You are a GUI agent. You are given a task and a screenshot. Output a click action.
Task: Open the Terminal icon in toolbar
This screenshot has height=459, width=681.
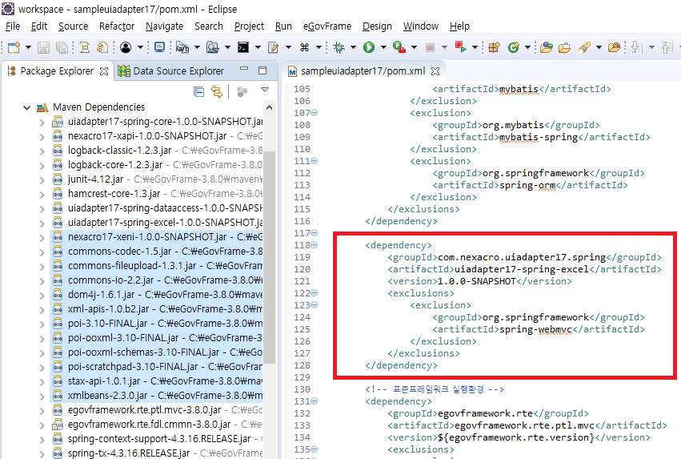tap(243, 48)
